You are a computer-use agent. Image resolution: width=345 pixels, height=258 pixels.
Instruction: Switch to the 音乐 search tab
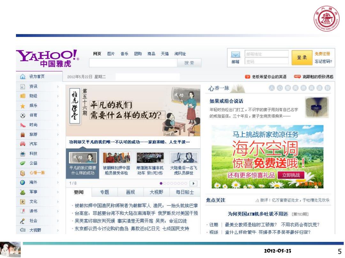click(x=124, y=54)
